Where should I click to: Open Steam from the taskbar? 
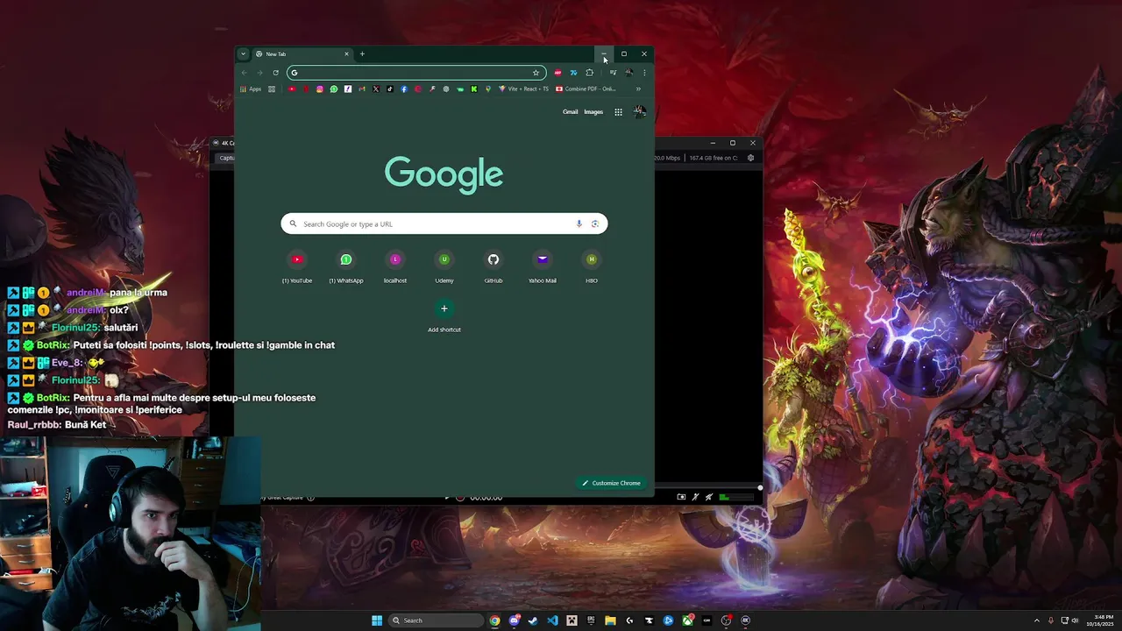(x=533, y=620)
